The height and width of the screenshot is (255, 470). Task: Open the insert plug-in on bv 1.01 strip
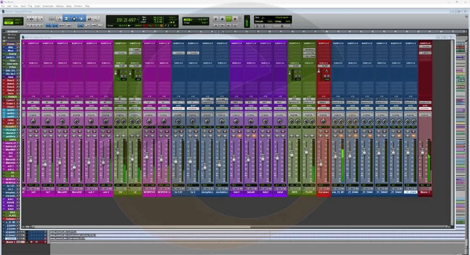click(x=178, y=53)
